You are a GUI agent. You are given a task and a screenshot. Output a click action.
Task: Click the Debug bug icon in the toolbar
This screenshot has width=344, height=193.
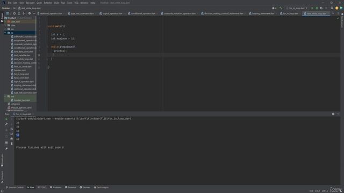pos(317,8)
